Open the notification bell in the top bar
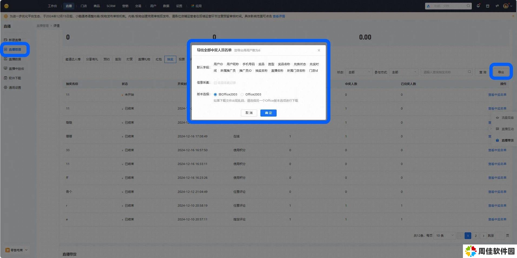The width and height of the screenshot is (517, 258). [478, 6]
